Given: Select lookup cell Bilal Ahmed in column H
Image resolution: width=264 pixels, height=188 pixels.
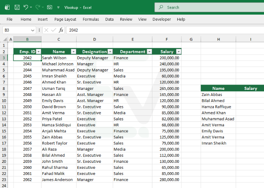Looking at the screenshot, I should point(218,101).
